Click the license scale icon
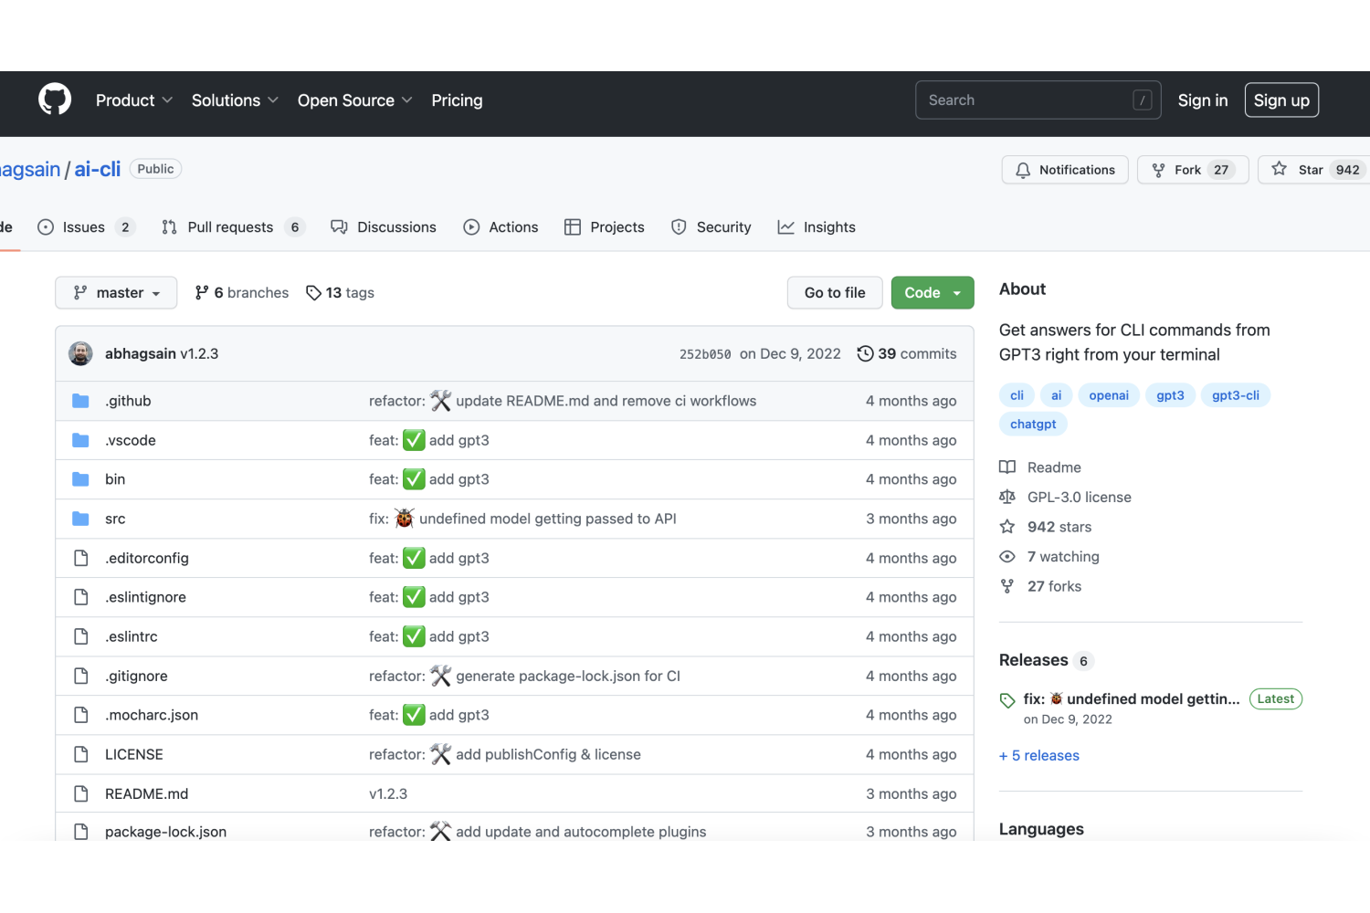1370x913 pixels. (1007, 497)
